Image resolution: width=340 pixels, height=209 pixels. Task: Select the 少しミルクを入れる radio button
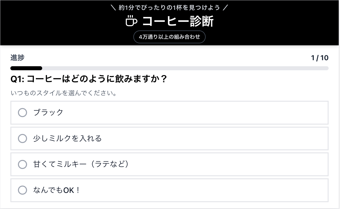click(x=22, y=138)
